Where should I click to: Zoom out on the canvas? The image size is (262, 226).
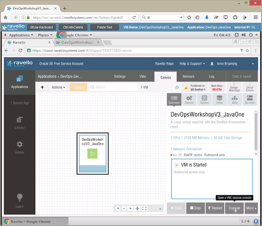tap(124, 208)
